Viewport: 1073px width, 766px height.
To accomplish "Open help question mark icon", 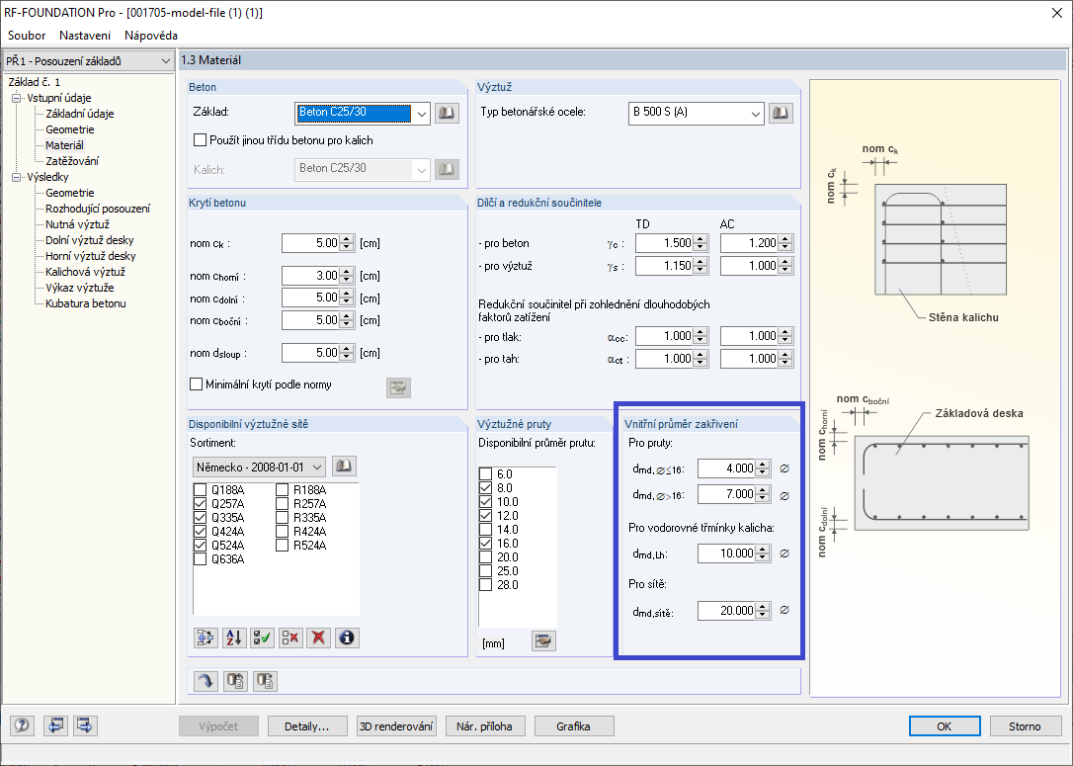I will click(22, 725).
